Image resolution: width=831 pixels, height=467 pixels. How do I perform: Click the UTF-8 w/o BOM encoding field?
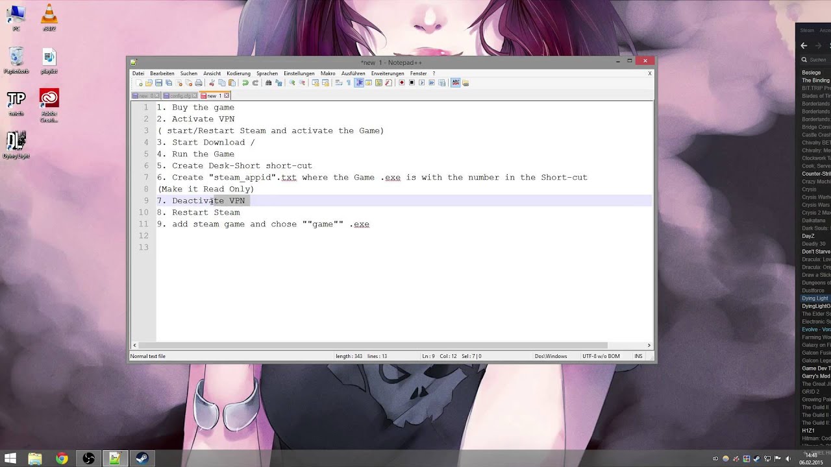click(x=601, y=356)
